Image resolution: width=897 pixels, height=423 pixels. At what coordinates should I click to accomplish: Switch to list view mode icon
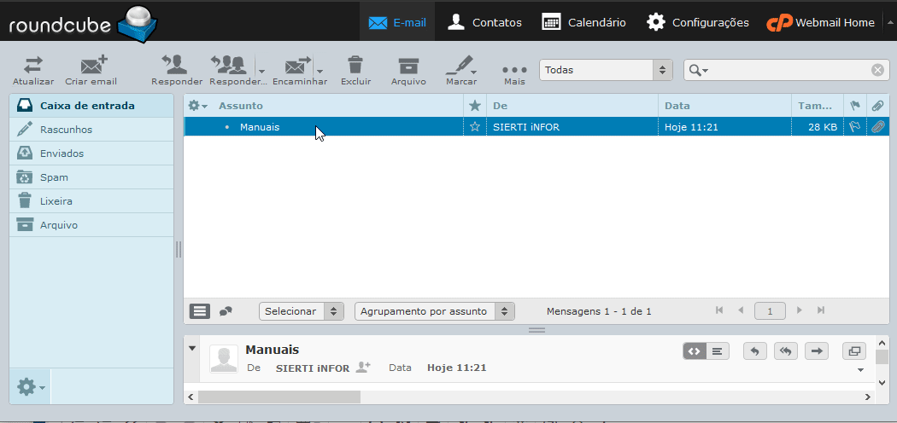(x=200, y=311)
